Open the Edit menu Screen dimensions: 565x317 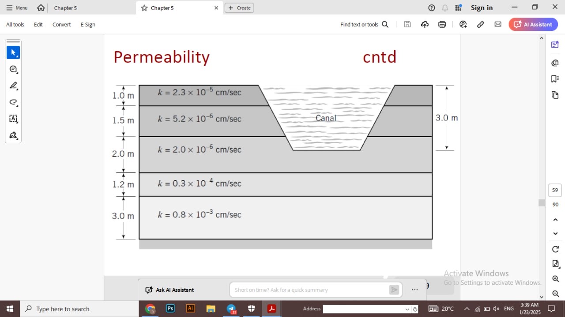click(x=38, y=25)
